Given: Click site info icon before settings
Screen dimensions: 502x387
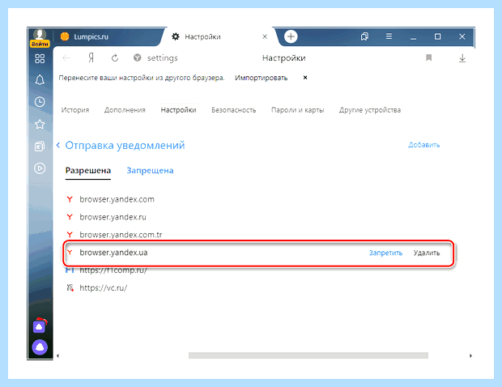Looking at the screenshot, I should 138,57.
